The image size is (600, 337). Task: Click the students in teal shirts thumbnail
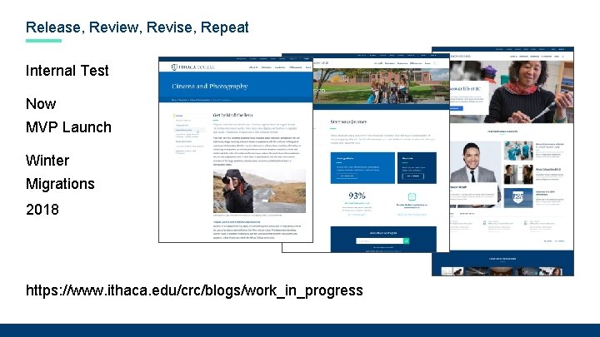pos(518,151)
